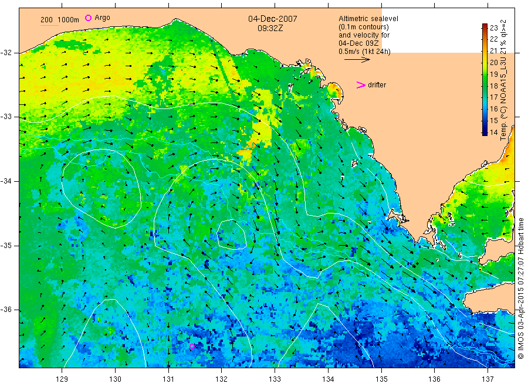Screen dimensions: 528x387
Task: Click the '(0.1m contours)' text
Action: coord(364,27)
